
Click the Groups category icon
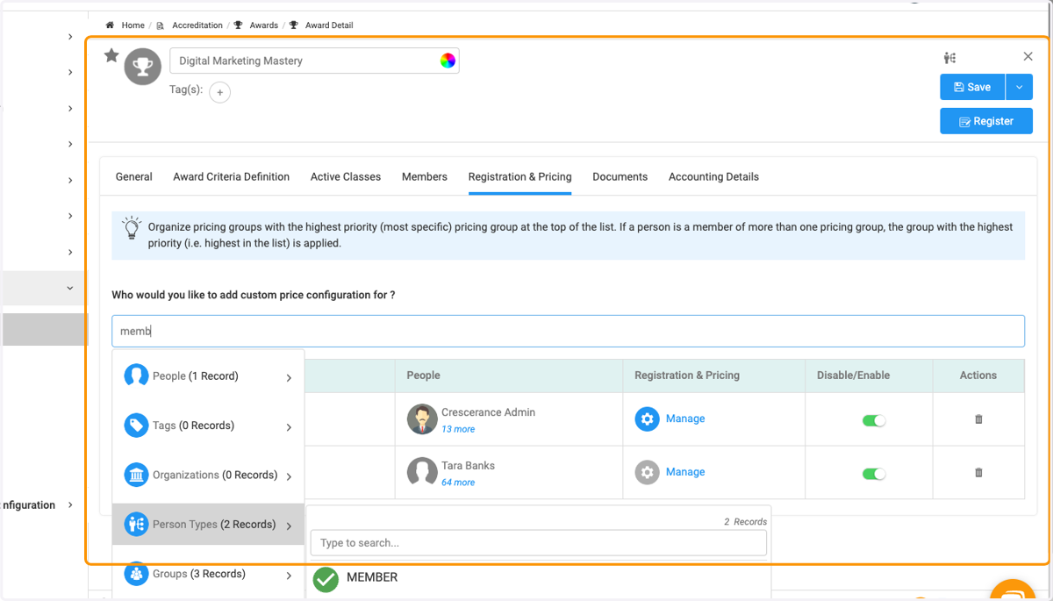click(x=136, y=574)
